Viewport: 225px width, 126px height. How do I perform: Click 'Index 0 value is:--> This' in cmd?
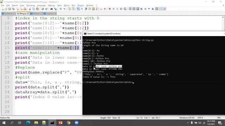tap(99, 77)
